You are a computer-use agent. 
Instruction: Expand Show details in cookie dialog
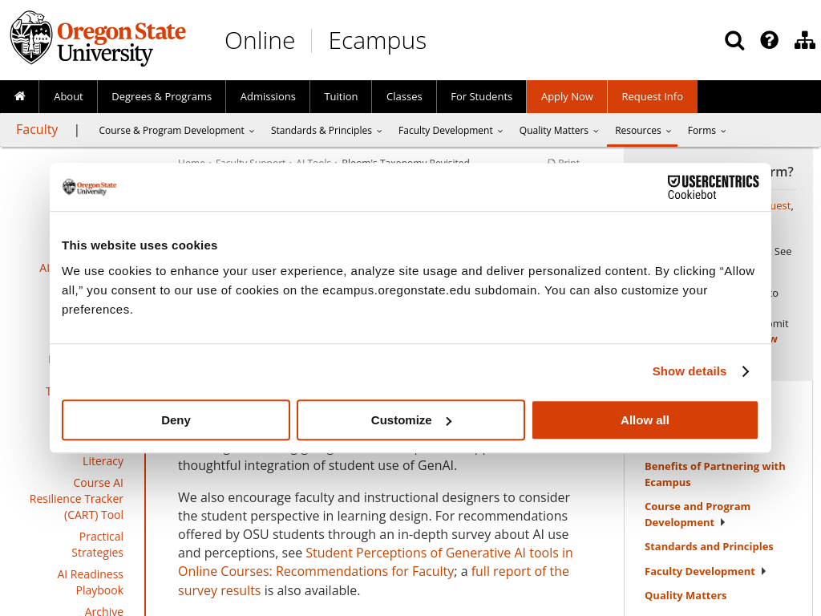[x=701, y=371]
